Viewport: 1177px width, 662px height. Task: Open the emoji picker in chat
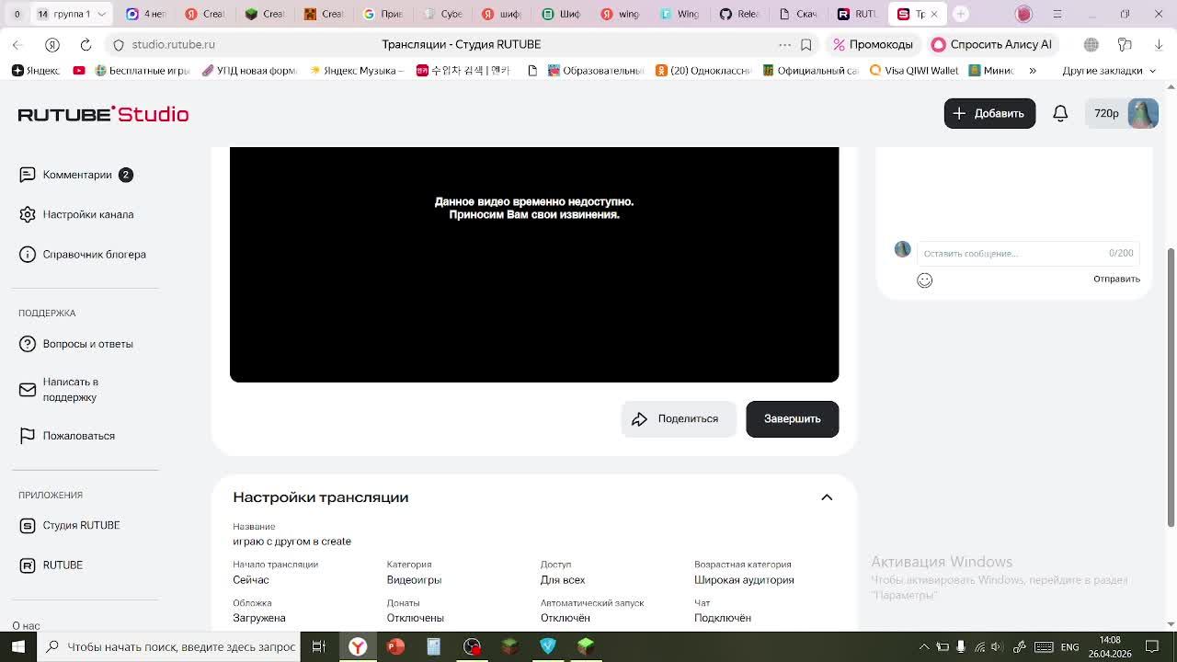(x=924, y=280)
